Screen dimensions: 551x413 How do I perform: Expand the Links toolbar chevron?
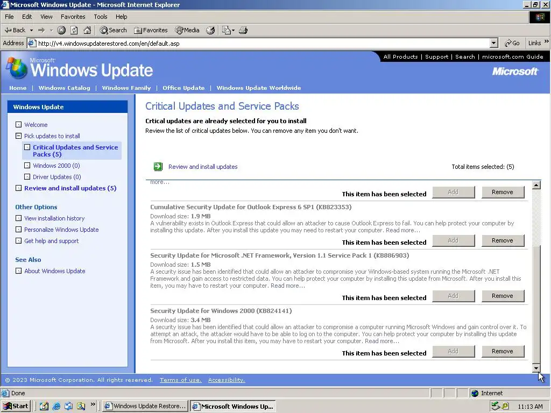coord(547,42)
